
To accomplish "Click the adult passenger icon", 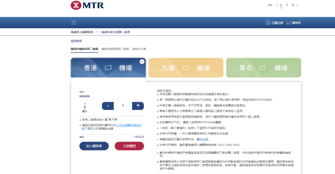I will click(x=85, y=106).
